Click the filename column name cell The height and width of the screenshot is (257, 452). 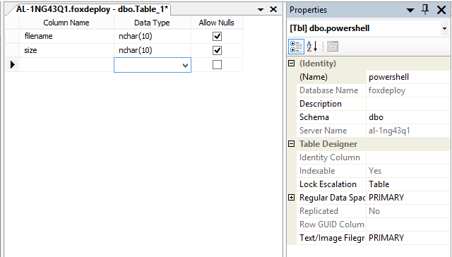click(66, 36)
